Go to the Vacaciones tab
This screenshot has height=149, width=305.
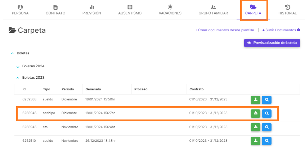pos(170,10)
